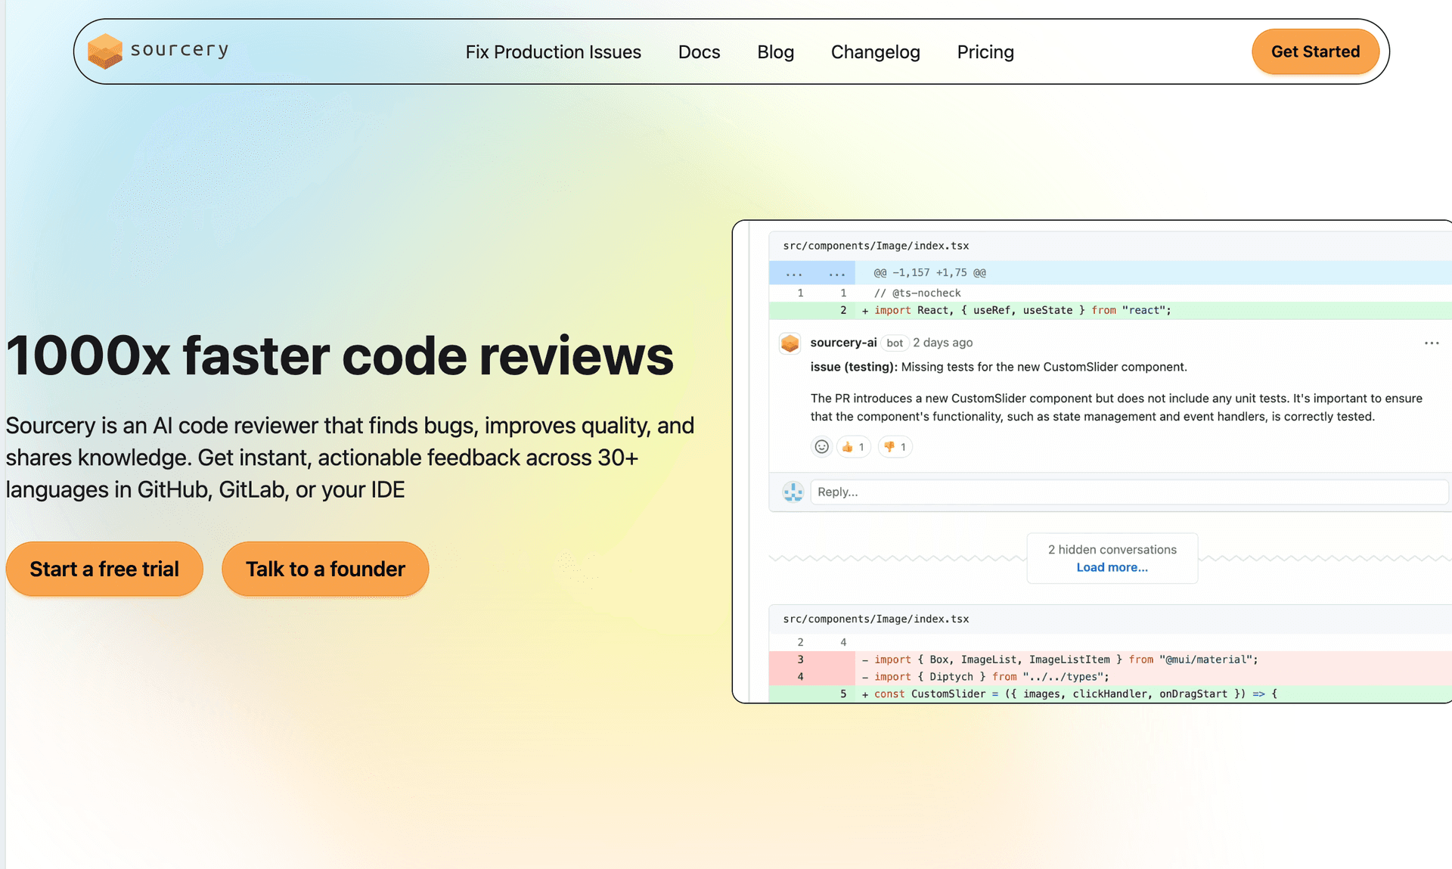
Task: Click the 1000x faster code reviews heading
Action: (340, 355)
